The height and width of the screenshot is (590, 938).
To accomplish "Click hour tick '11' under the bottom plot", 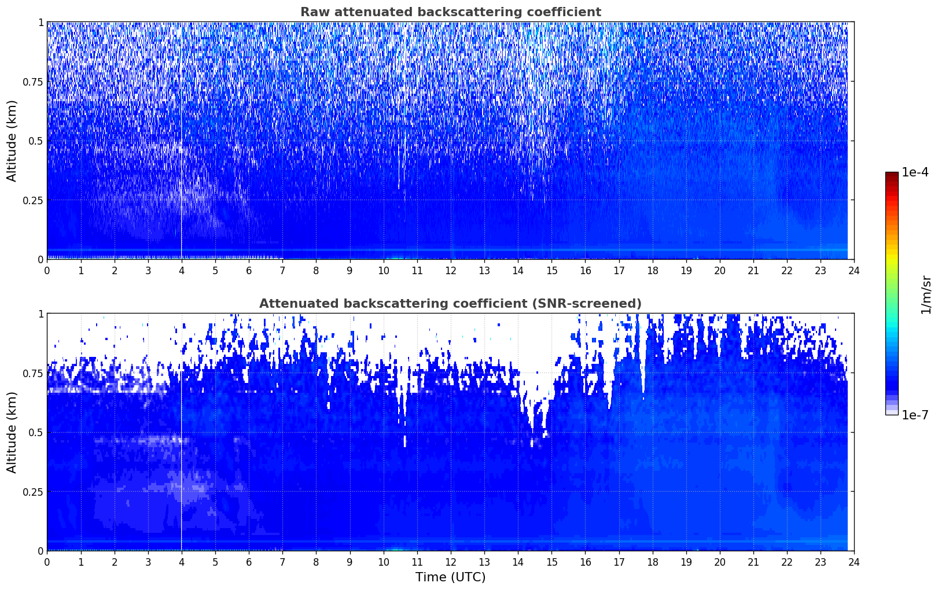I will pos(417,562).
